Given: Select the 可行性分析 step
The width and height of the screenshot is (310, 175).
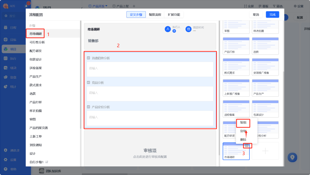Looking at the screenshot, I should pyautogui.click(x=37, y=42).
